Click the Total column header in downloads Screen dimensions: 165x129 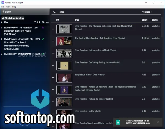(37, 22)
